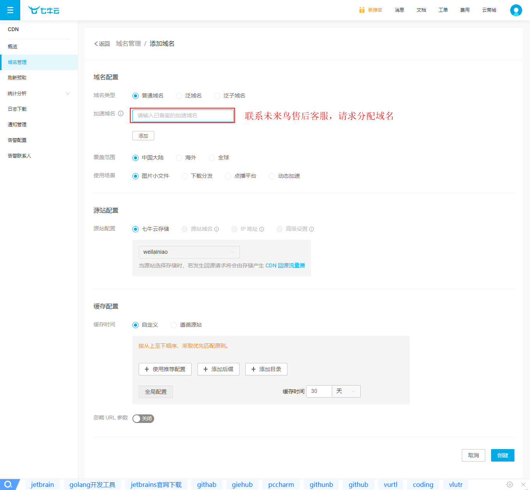The image size is (530, 490).
Task: Select 全球 coverage radio option
Action: (212, 158)
